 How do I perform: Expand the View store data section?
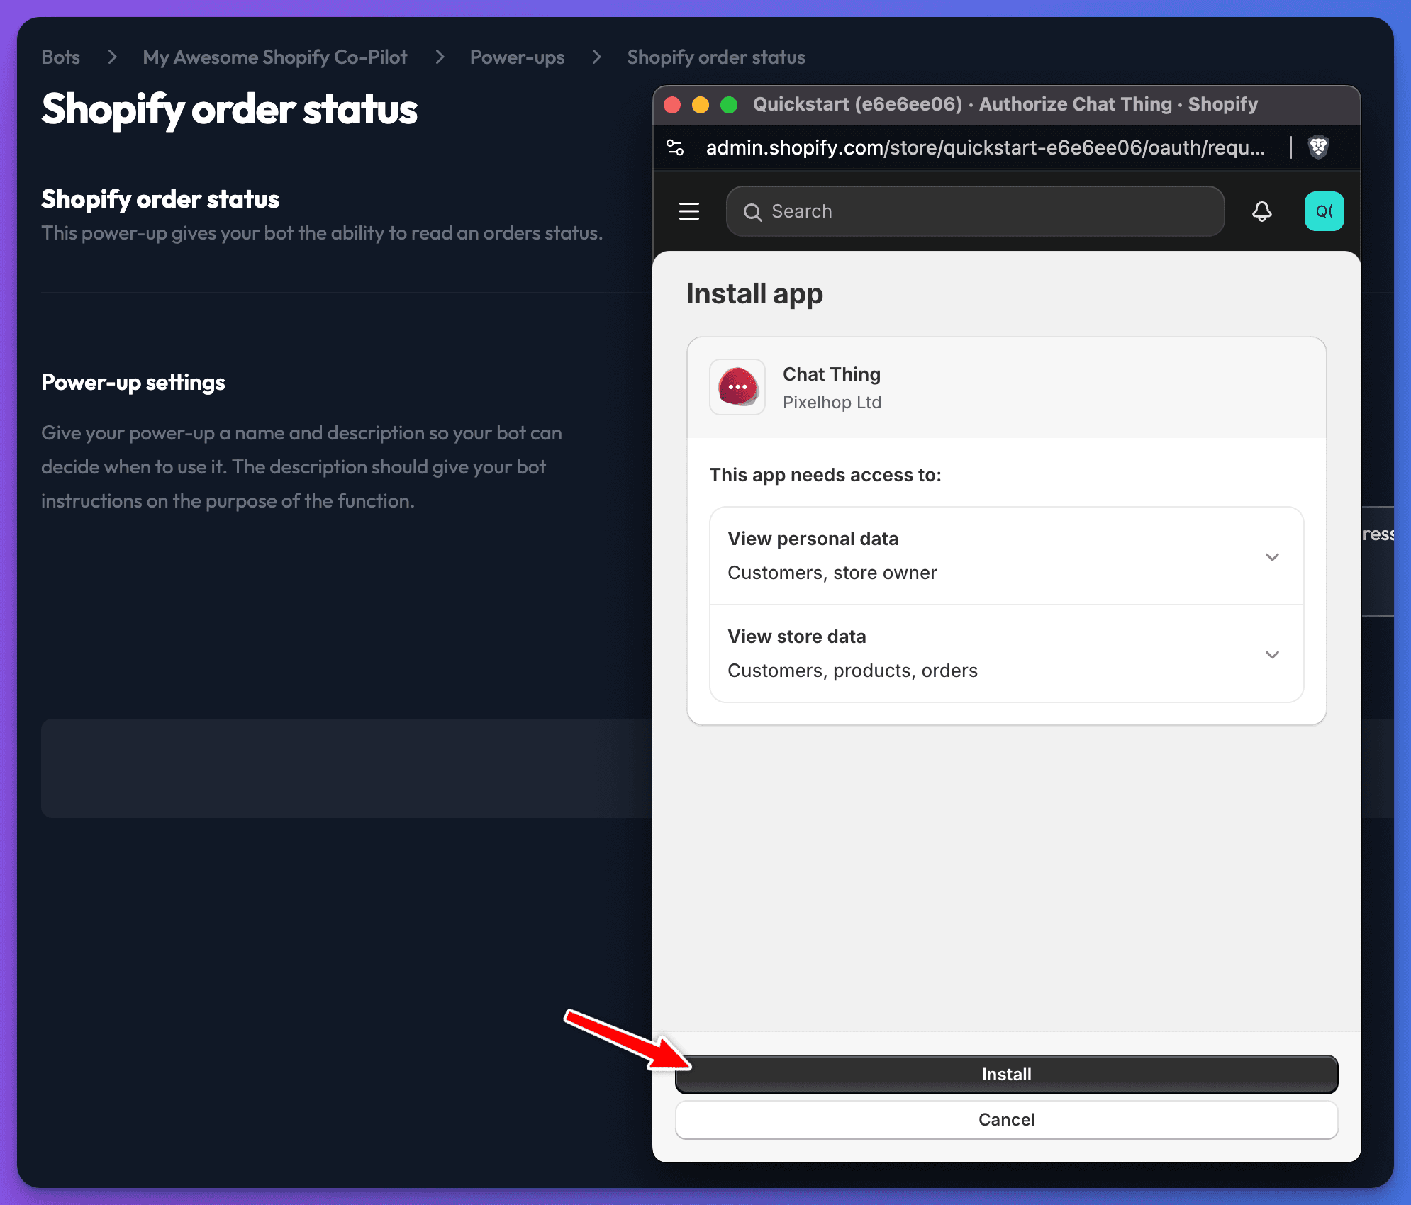[x=1006, y=654]
